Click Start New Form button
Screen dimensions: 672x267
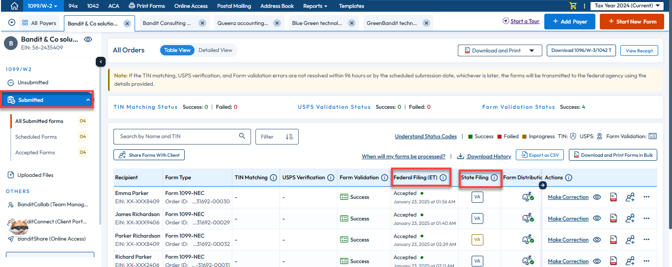click(x=632, y=22)
